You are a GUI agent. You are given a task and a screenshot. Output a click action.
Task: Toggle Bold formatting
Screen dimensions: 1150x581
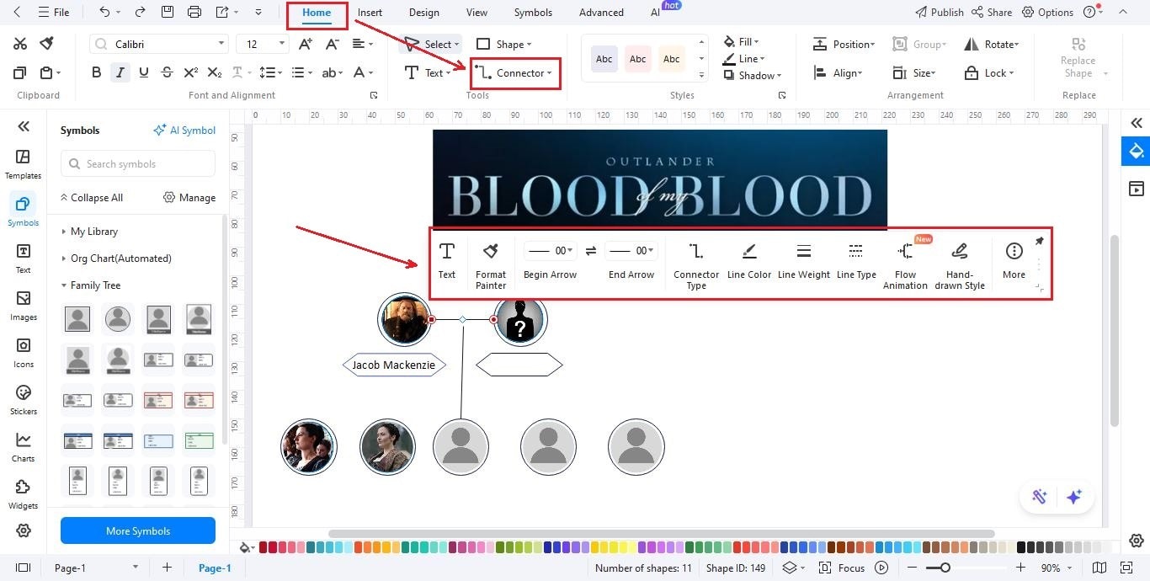pos(96,72)
